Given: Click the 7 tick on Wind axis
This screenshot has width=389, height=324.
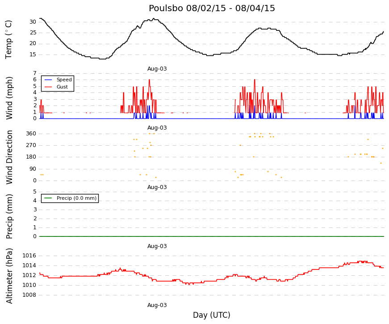Looking at the screenshot, I should (x=35, y=73).
